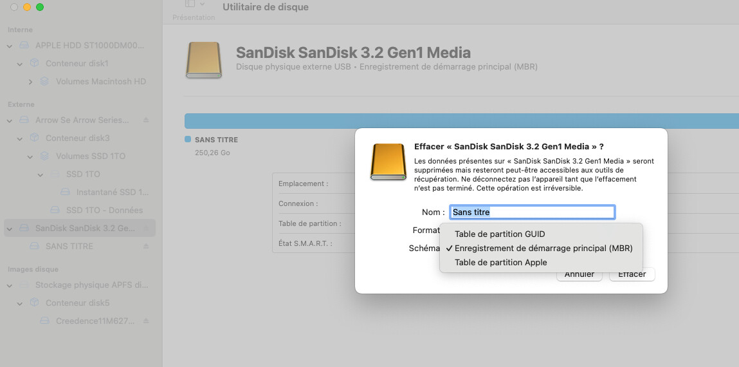Click the green zoom window button
This screenshot has height=367, width=739.
(40, 7)
